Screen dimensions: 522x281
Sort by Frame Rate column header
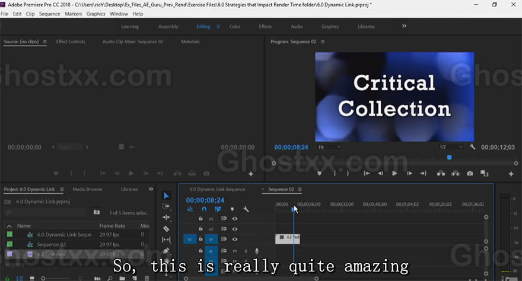(112, 226)
